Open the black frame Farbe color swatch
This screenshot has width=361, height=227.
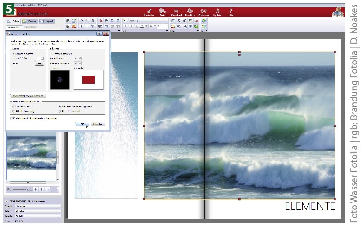click(39, 63)
